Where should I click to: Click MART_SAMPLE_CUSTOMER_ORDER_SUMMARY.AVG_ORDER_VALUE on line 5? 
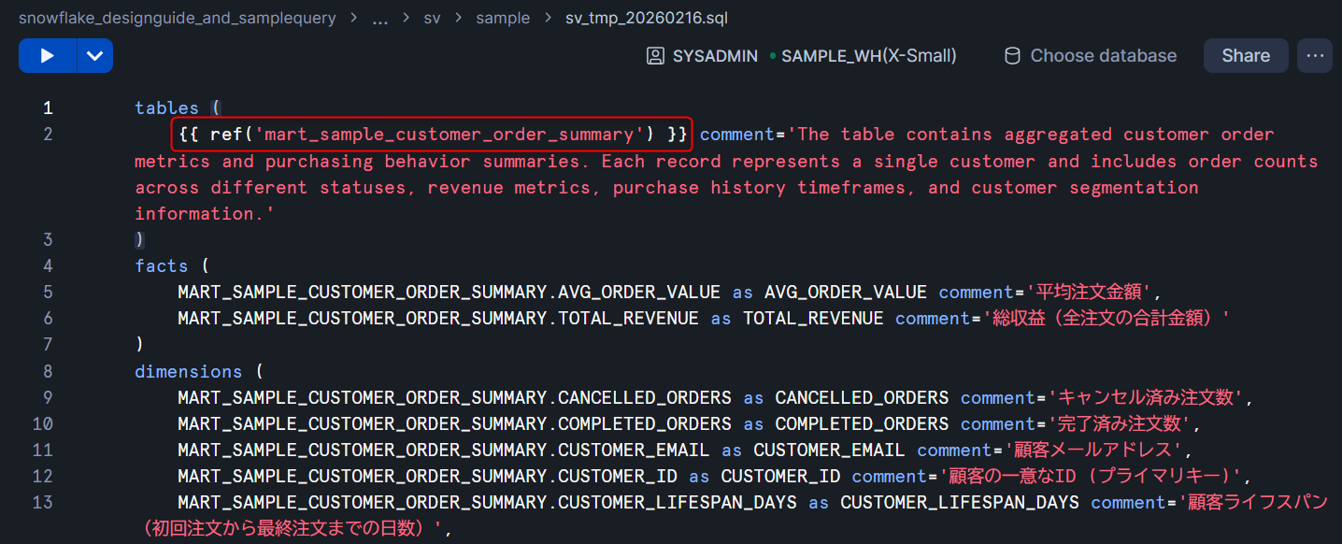coord(450,292)
